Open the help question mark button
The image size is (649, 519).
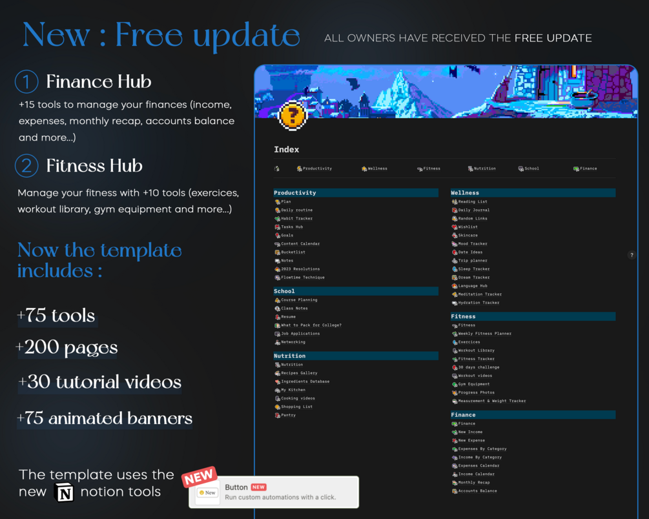(632, 255)
